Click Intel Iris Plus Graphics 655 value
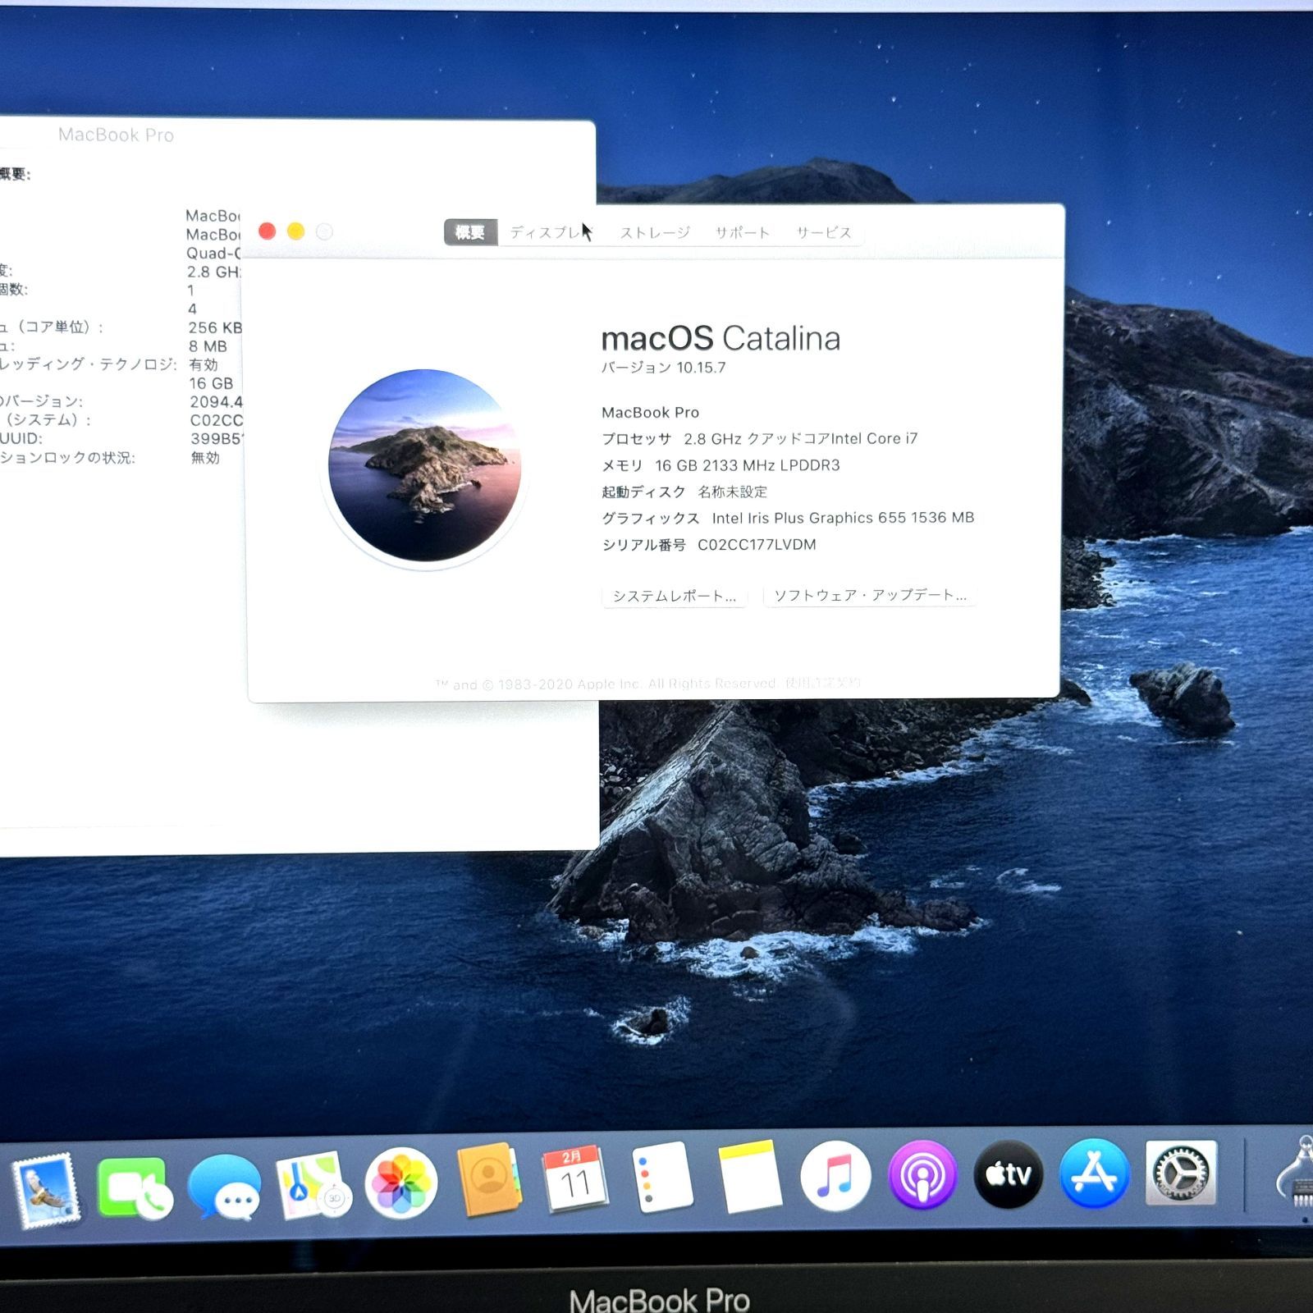Screen dimensions: 1313x1313 point(843,518)
